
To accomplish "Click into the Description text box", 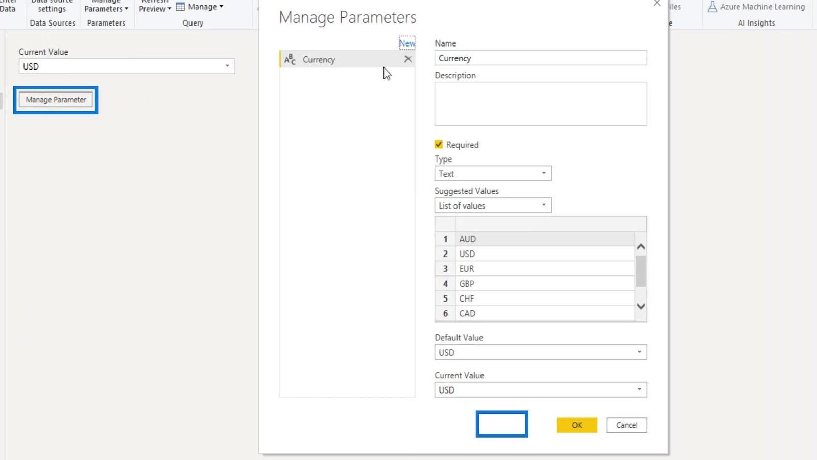I will tap(541, 104).
